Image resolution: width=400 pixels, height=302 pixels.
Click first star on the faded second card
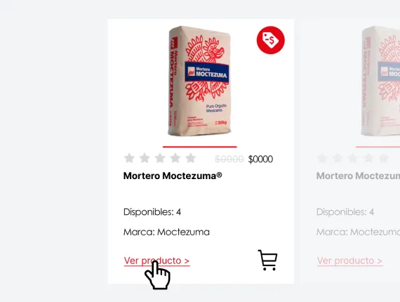tap(322, 158)
